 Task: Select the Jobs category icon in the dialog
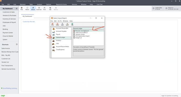click(x=54, y=44)
